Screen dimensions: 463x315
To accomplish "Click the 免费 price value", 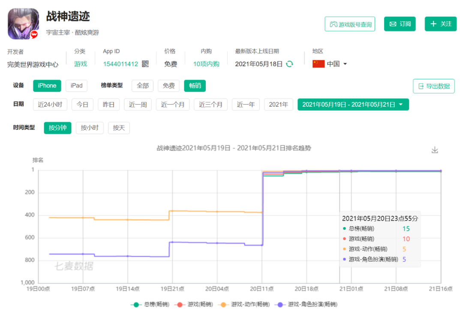I will coord(171,64).
